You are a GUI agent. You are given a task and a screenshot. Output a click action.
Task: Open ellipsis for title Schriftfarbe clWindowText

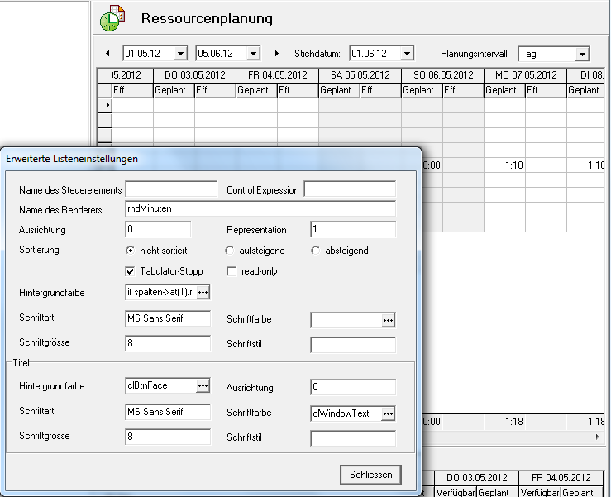click(x=388, y=413)
